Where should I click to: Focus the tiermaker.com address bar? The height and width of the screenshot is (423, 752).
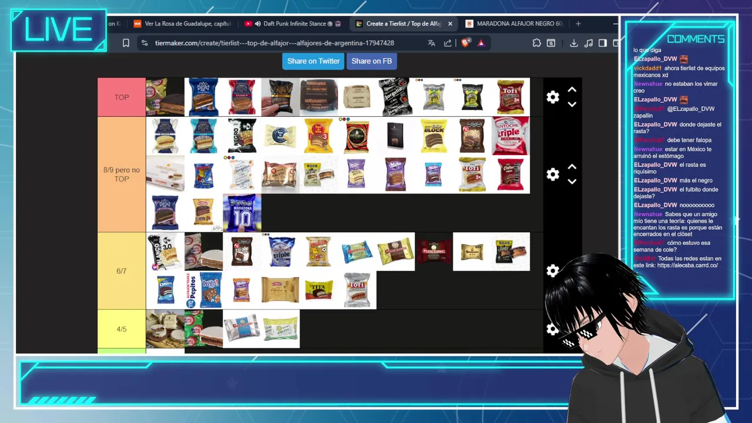(x=274, y=43)
